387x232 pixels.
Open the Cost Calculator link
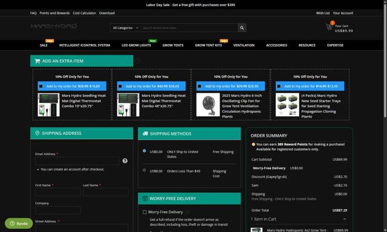84,13
